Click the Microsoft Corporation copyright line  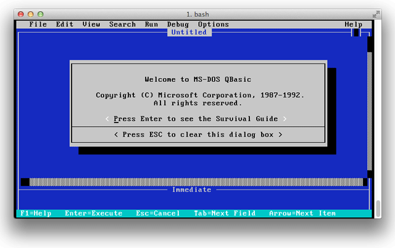pos(200,95)
